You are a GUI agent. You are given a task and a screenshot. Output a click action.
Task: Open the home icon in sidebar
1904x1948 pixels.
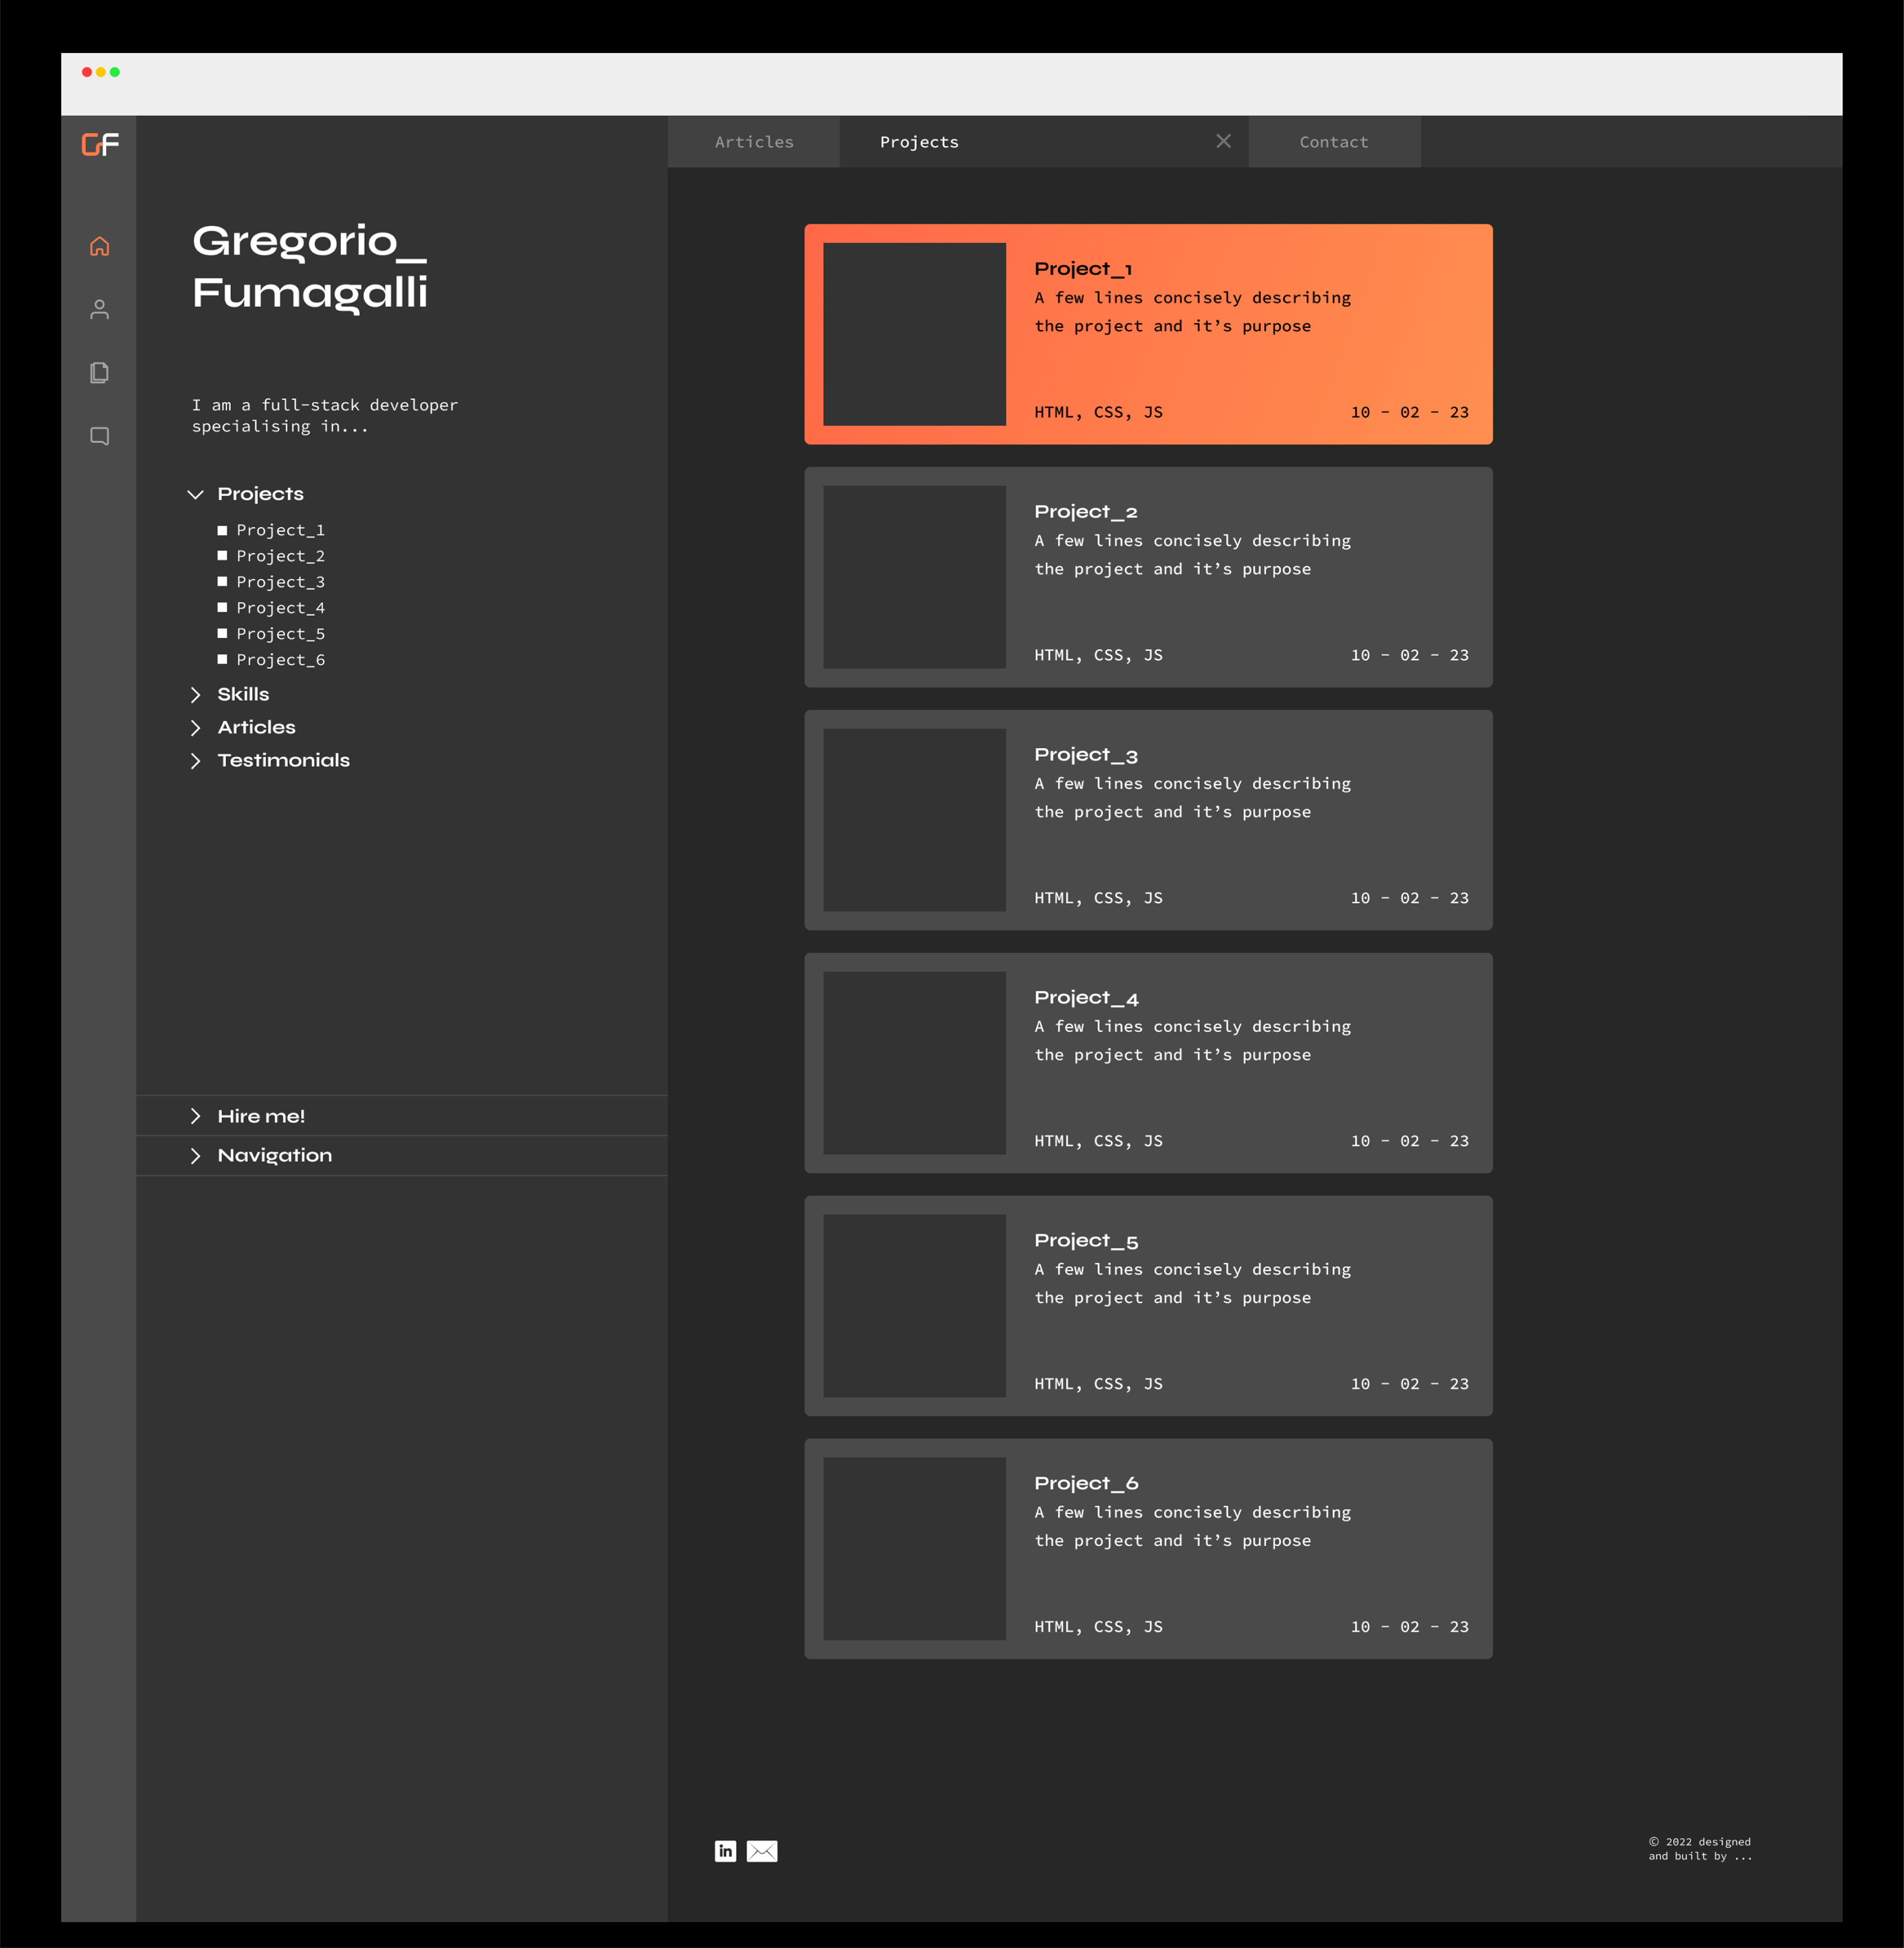(x=99, y=246)
